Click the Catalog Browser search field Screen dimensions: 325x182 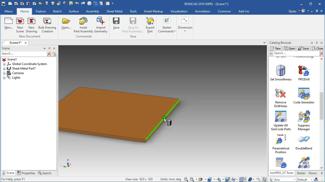click(x=296, y=53)
